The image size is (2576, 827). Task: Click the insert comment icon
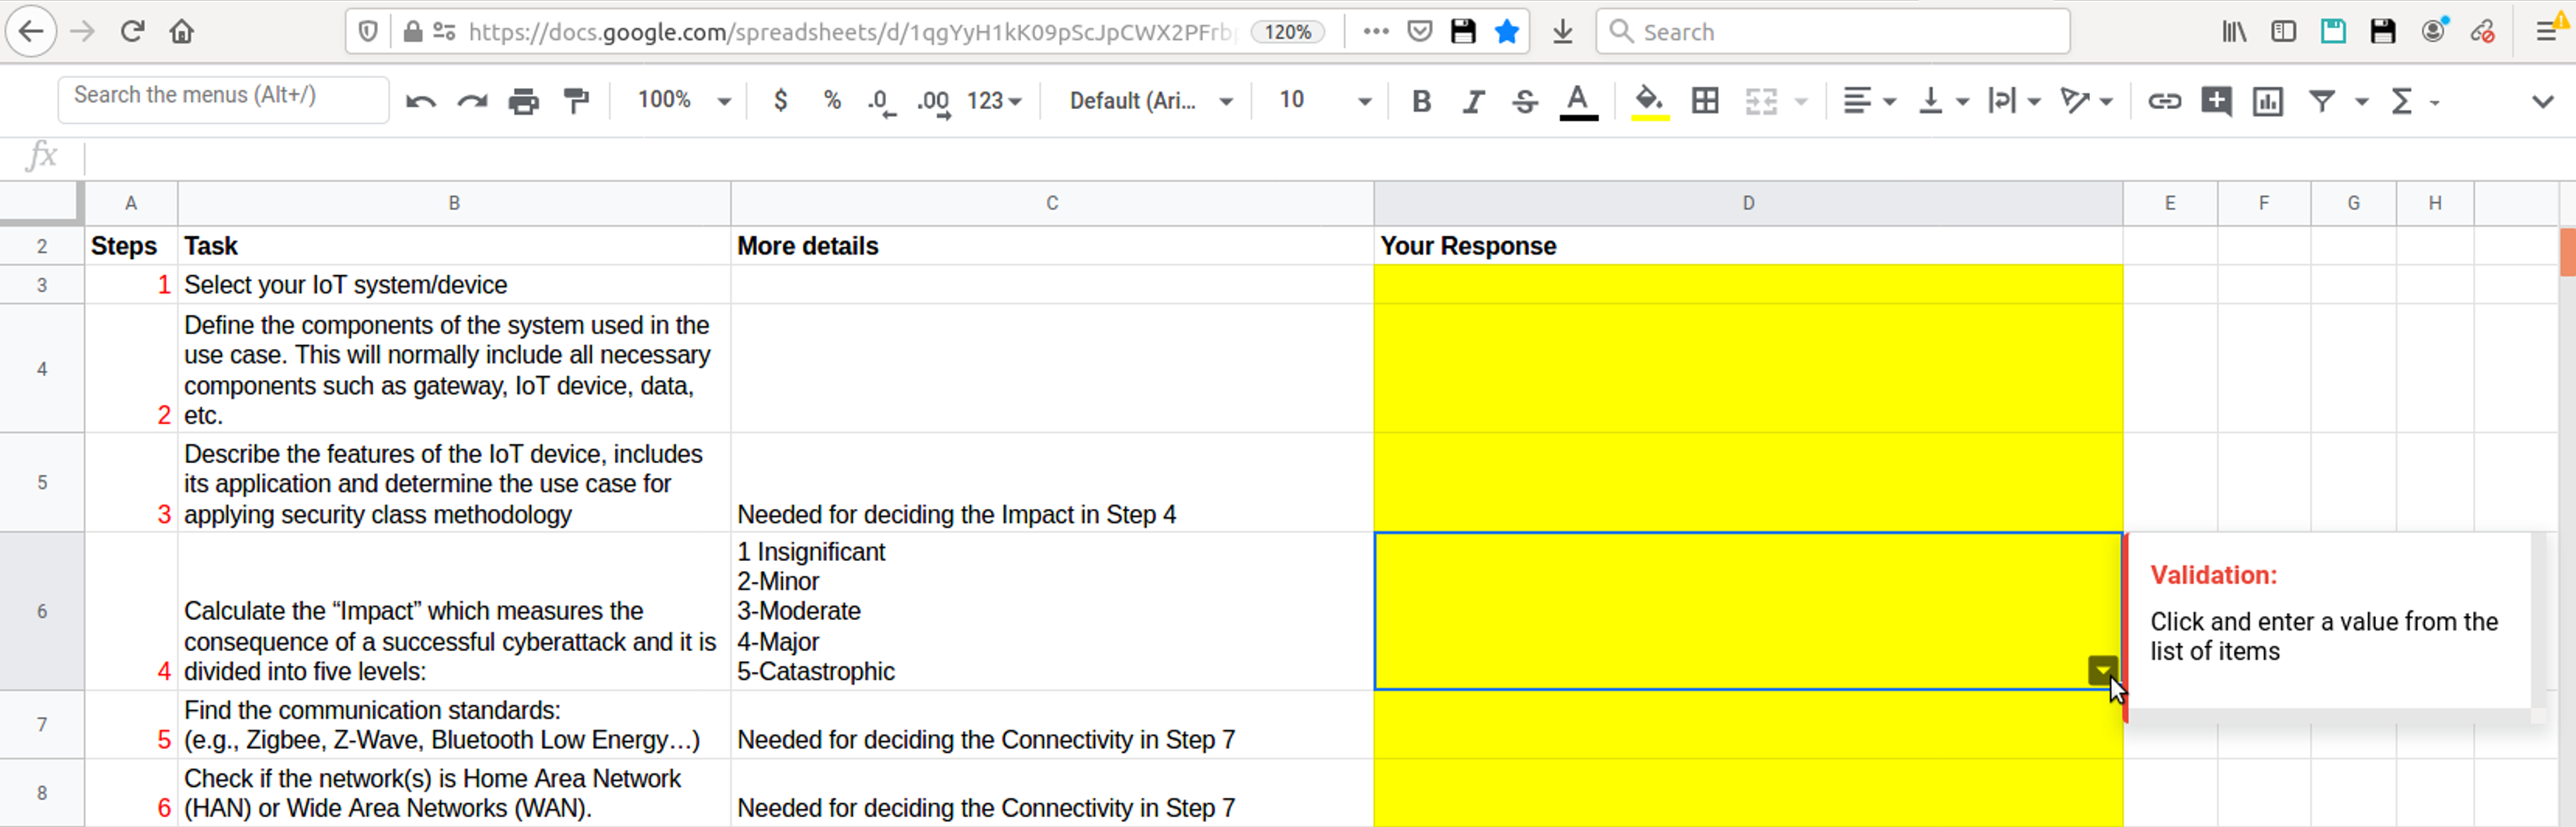point(2216,100)
